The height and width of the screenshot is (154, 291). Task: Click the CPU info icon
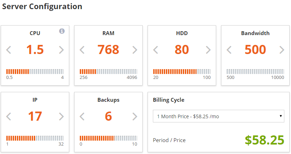tap(62, 31)
